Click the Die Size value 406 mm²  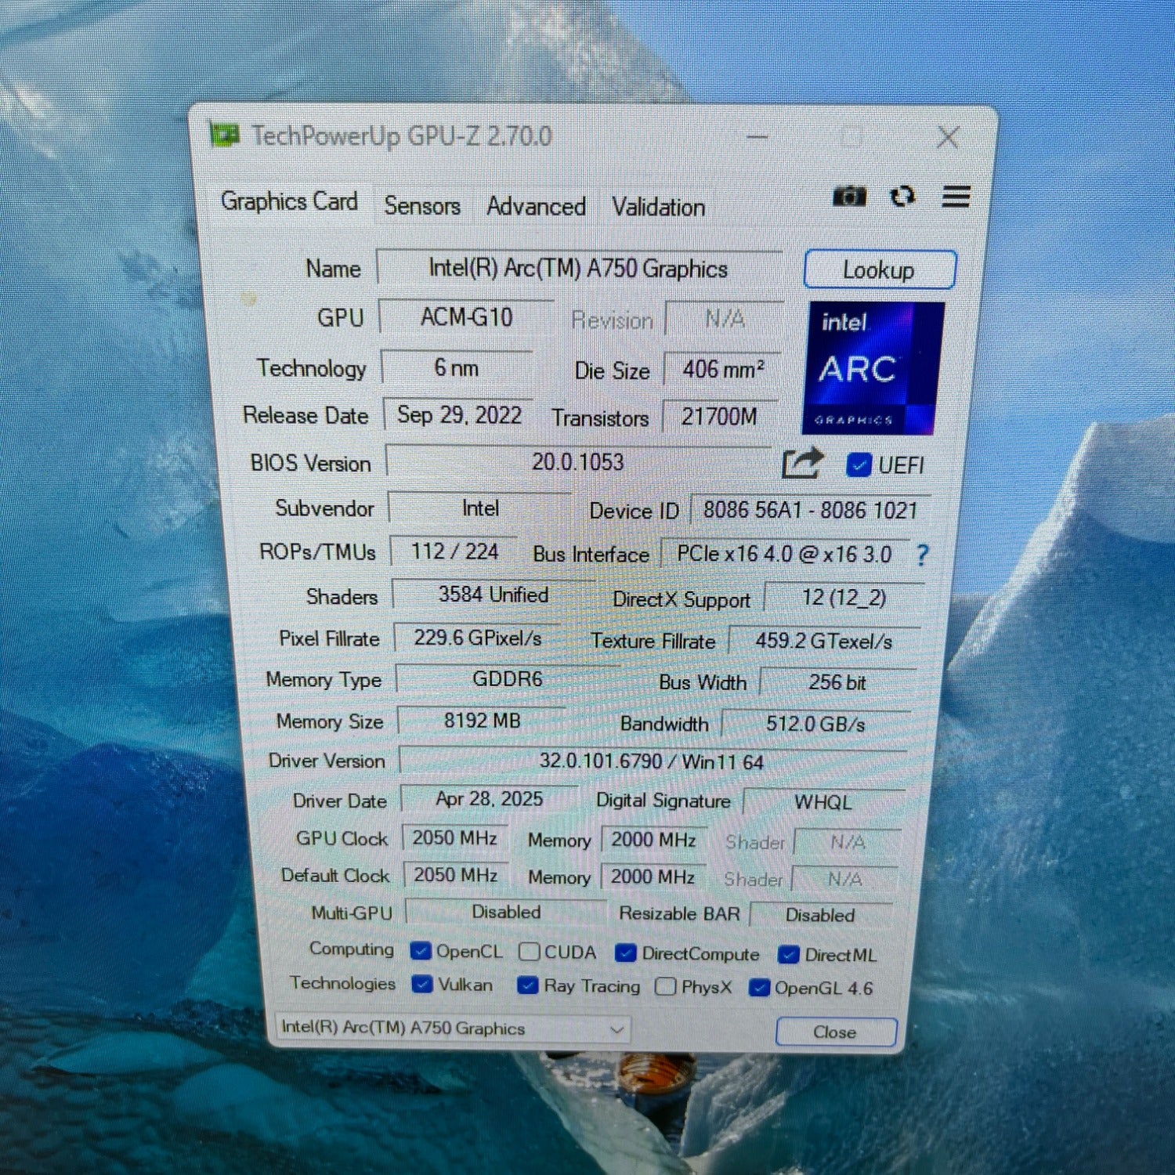[722, 369]
